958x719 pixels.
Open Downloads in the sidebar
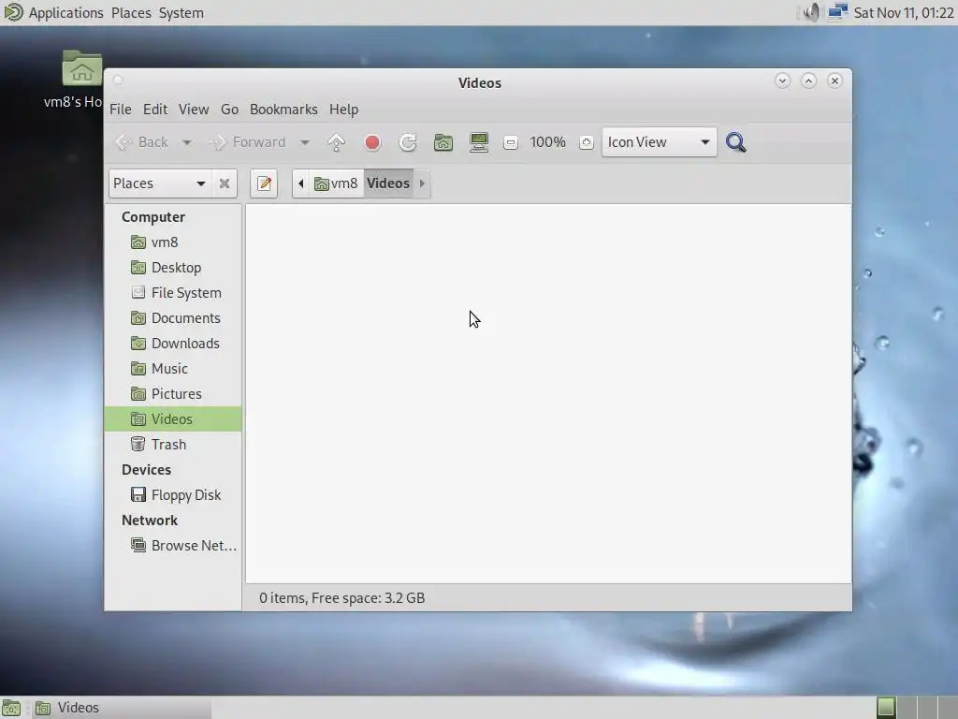173,344
